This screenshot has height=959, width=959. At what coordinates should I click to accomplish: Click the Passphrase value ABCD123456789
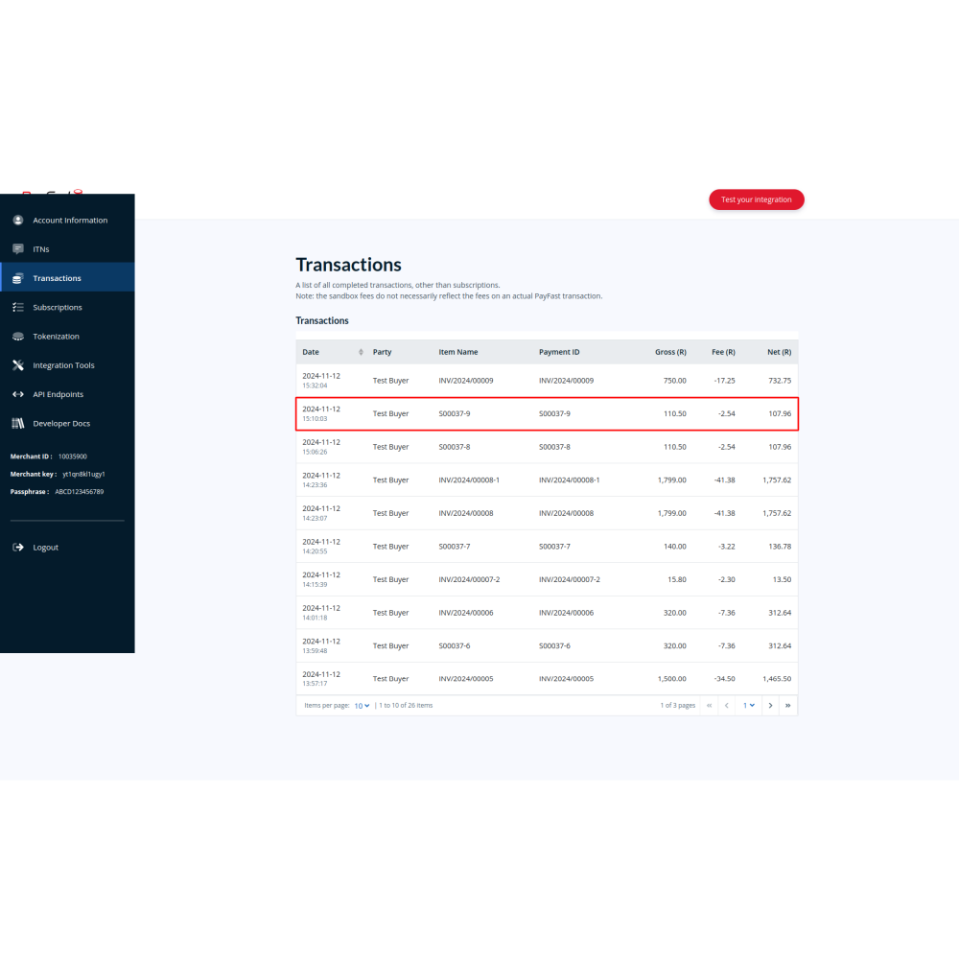[x=80, y=492]
